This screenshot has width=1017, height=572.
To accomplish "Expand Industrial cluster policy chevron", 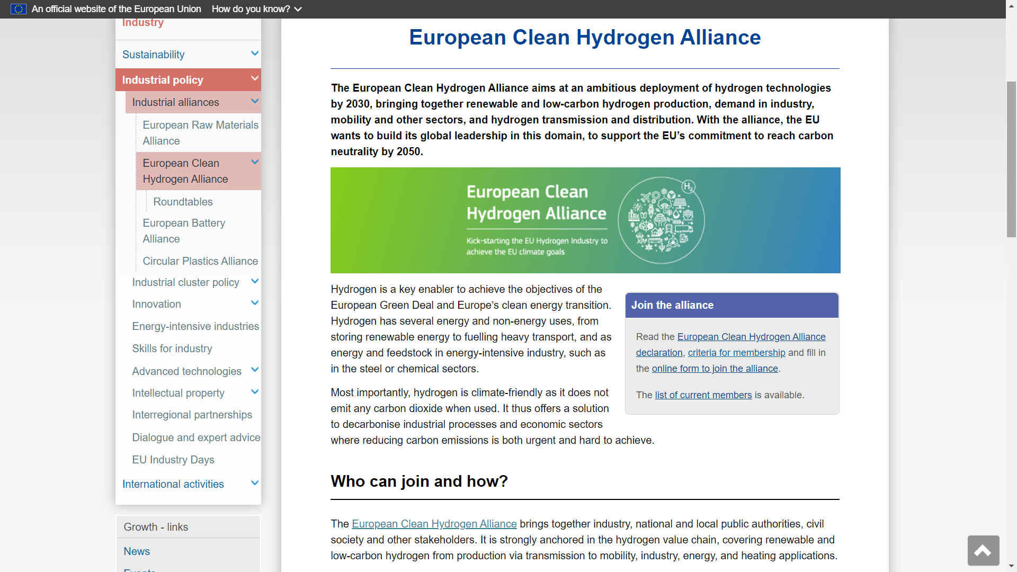I will pos(255,281).
